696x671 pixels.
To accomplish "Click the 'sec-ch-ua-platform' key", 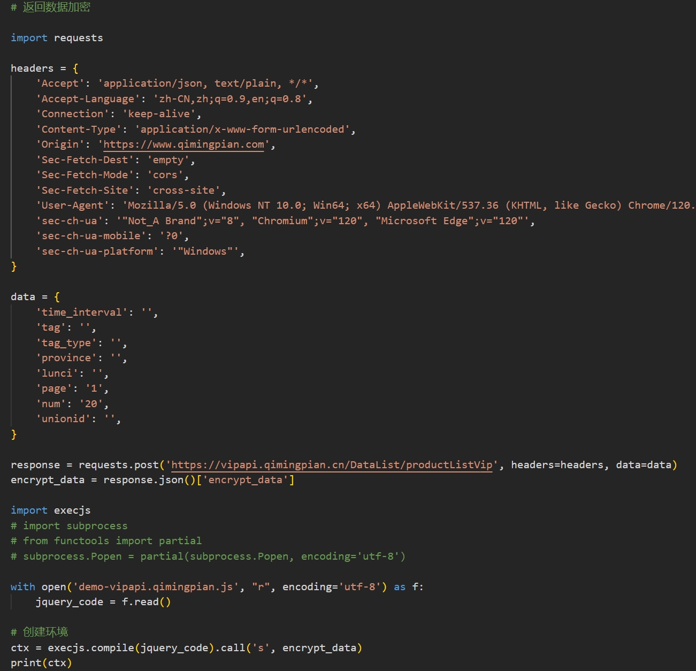I will (x=97, y=251).
